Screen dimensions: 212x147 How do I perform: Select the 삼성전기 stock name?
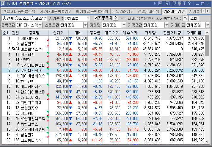27,135
